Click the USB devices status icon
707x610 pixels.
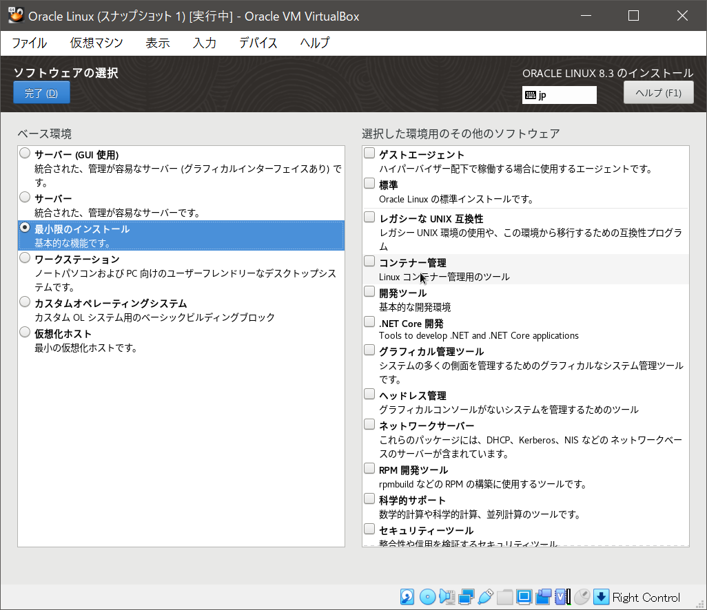tap(486, 597)
